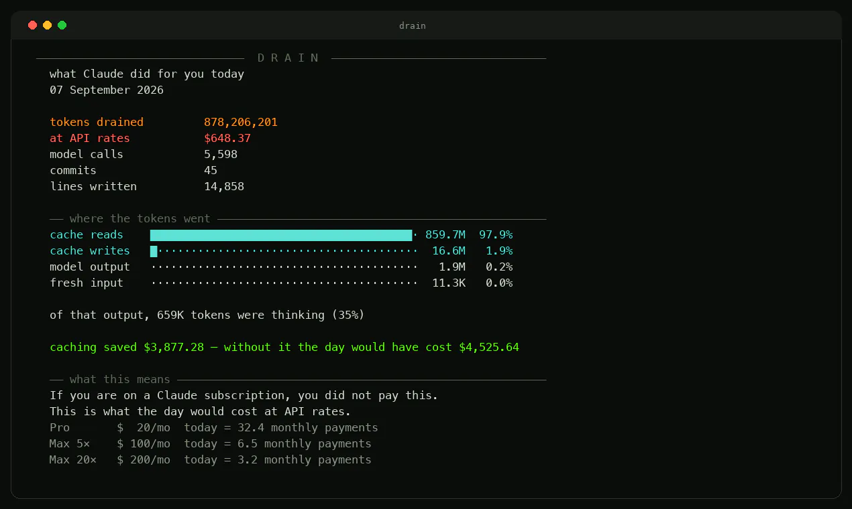Image resolution: width=852 pixels, height=509 pixels.
Task: Click the 'model calls' label
Action: tap(87, 154)
